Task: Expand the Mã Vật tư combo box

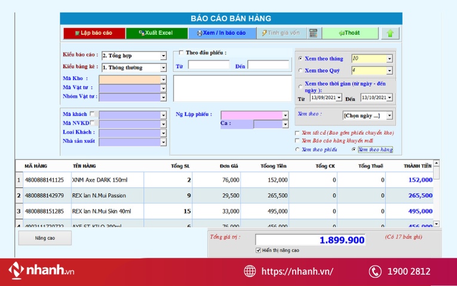Action: click(163, 88)
